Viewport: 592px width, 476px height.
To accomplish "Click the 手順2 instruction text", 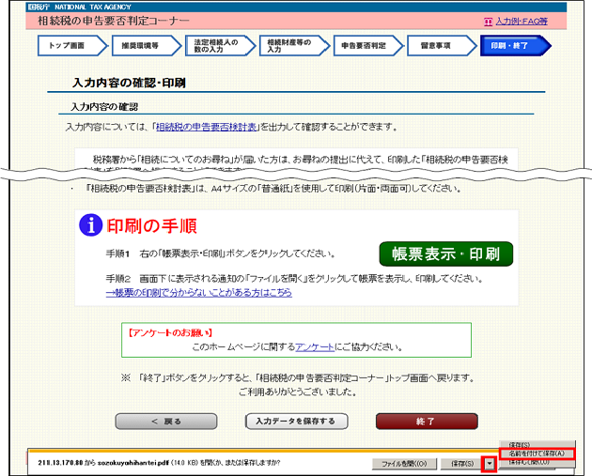I will (x=294, y=279).
